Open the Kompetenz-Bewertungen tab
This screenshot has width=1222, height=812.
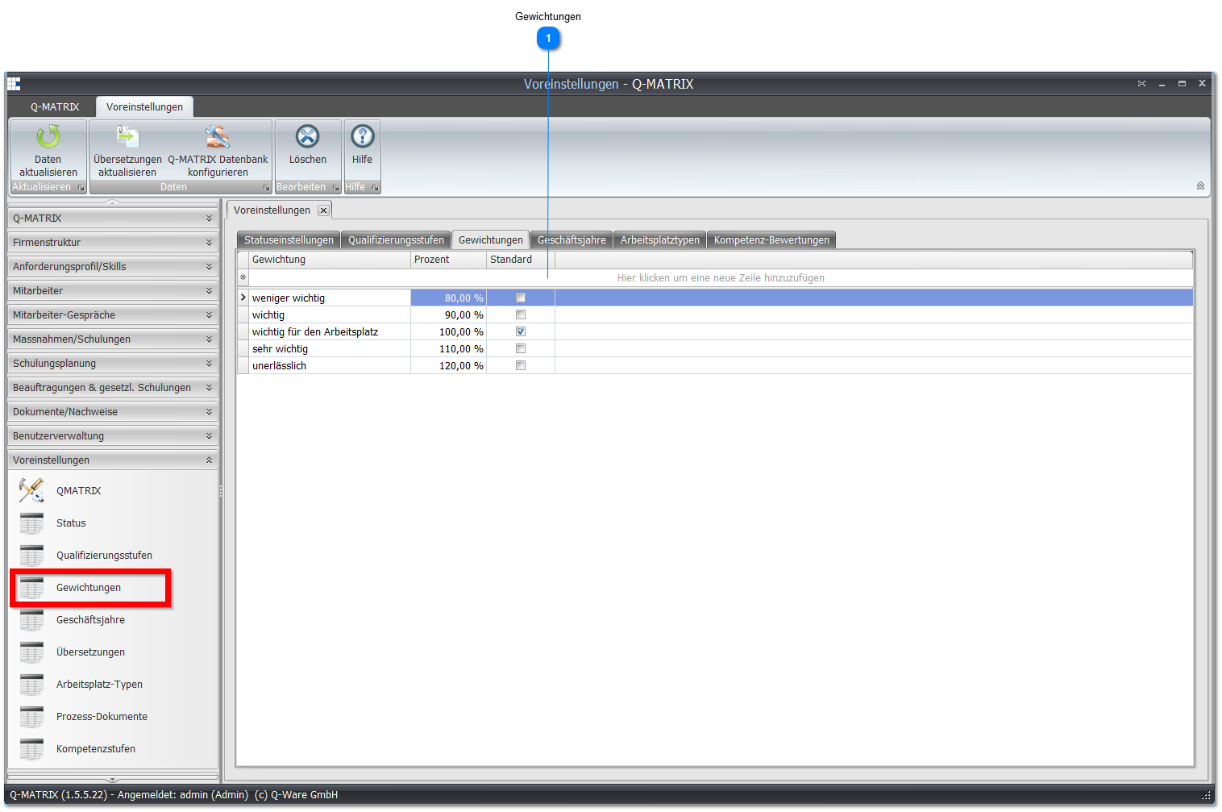click(x=771, y=240)
